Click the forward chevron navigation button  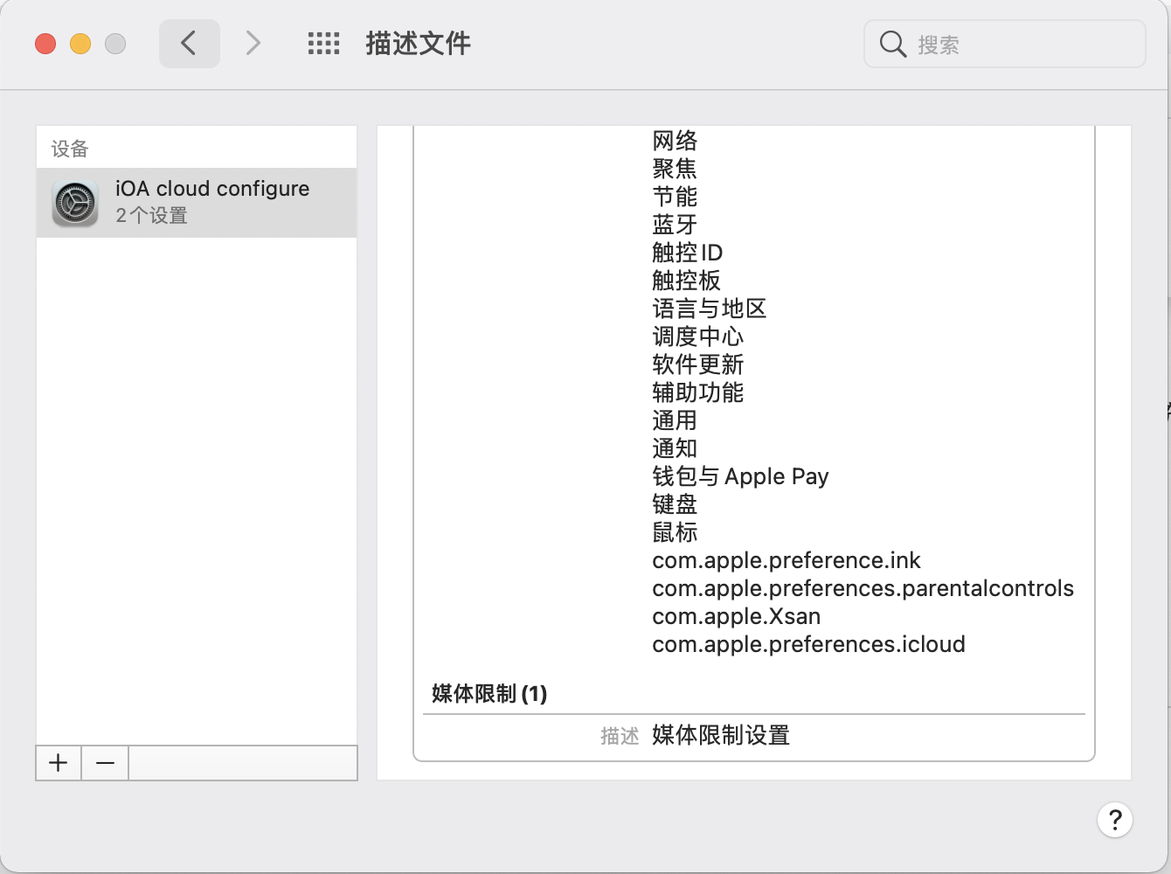click(253, 43)
